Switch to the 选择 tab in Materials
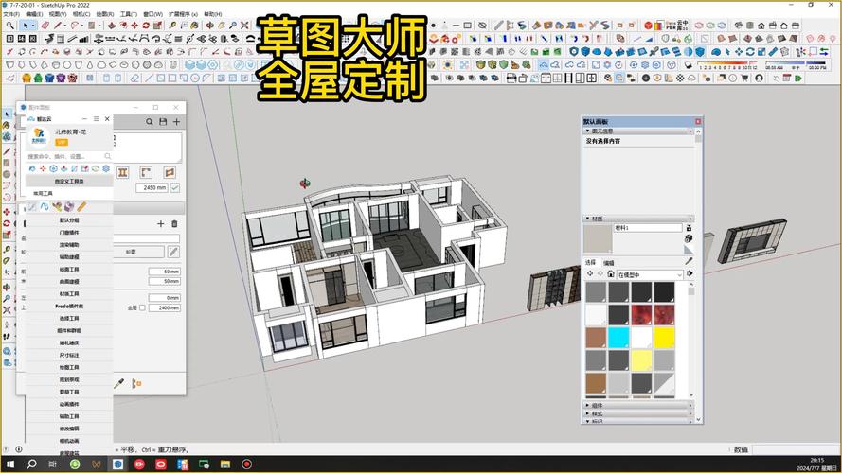Viewport: 842px width, 473px height. [x=590, y=262]
